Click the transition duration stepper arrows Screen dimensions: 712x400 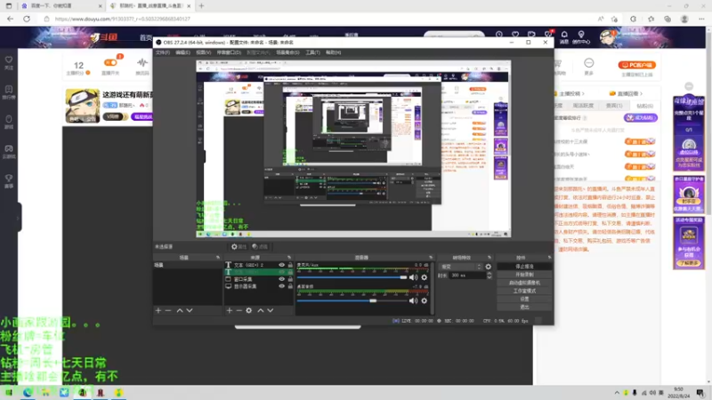[x=489, y=276]
